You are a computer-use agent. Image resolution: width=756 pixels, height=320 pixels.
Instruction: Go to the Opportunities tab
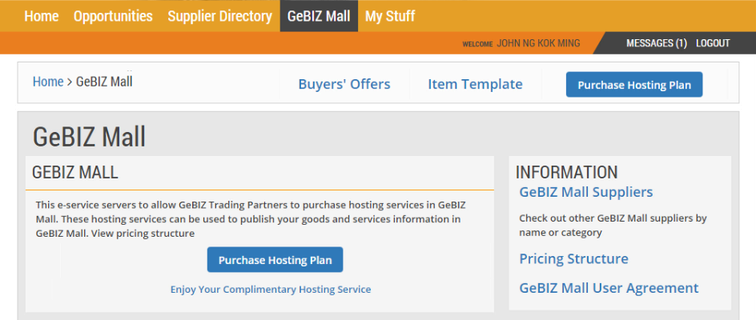click(113, 16)
